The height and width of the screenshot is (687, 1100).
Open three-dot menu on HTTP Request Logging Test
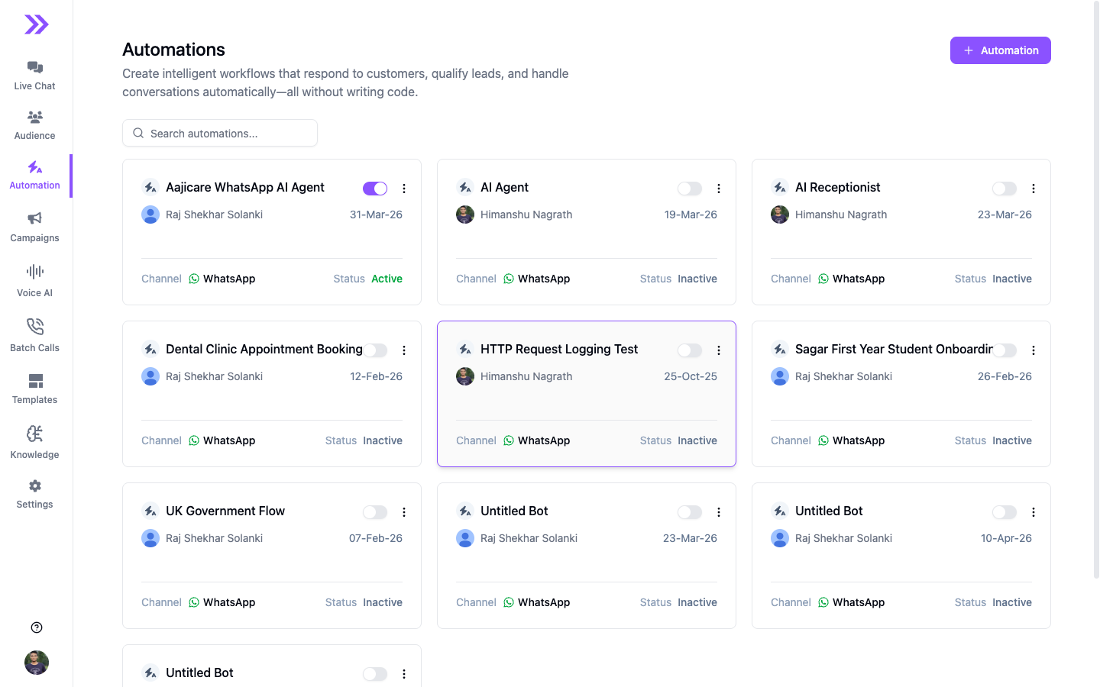(719, 350)
